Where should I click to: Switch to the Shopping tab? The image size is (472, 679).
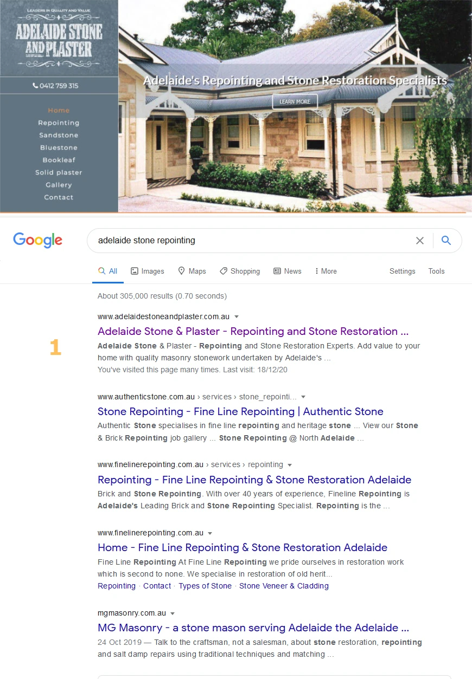pyautogui.click(x=239, y=271)
